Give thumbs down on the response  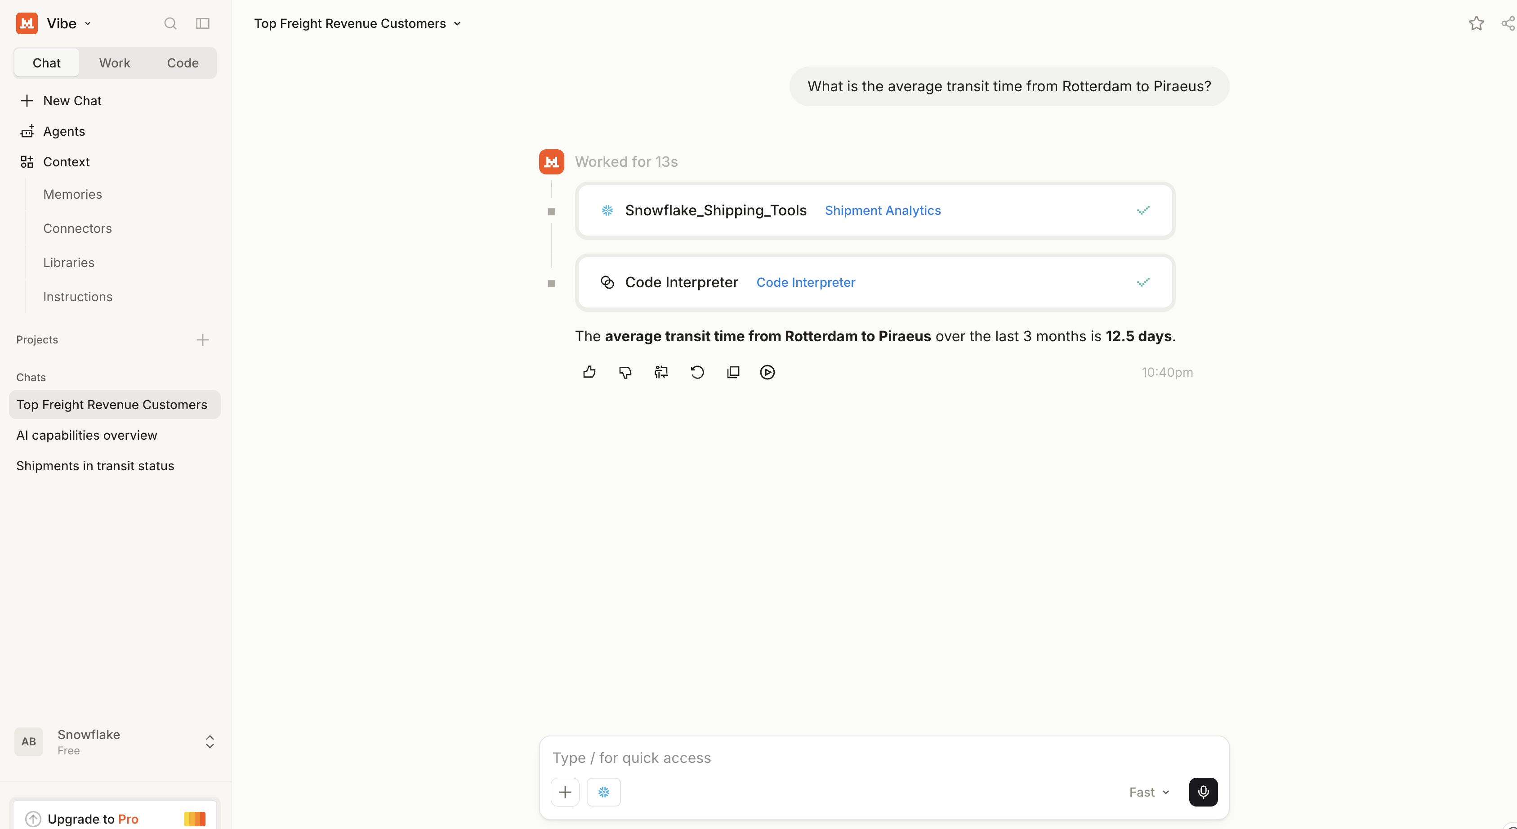click(625, 372)
